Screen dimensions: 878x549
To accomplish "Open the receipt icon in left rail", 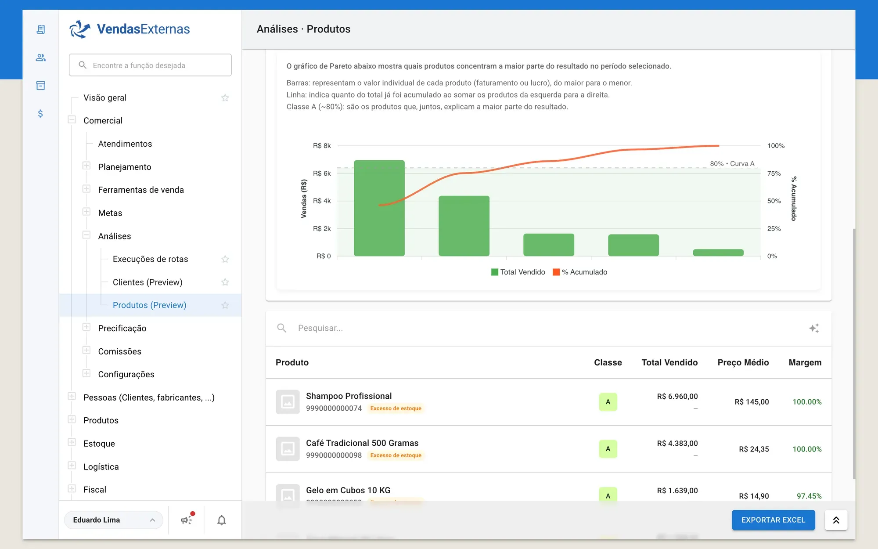I will [40, 29].
